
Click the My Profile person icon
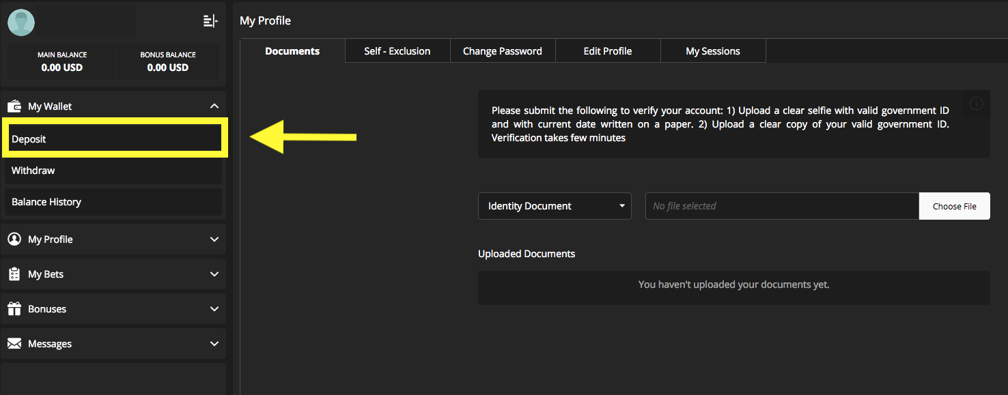point(14,239)
